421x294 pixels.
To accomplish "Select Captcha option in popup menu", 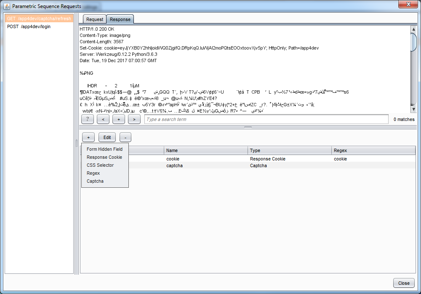I will coord(105,181).
